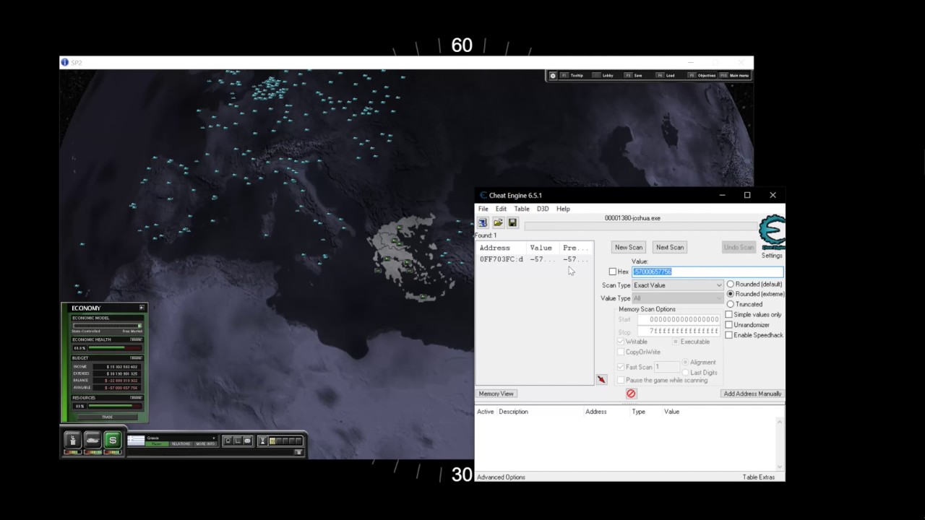Screen dimensions: 925x520
Task: Open the mail envelope icon in game bar
Action: click(247, 441)
